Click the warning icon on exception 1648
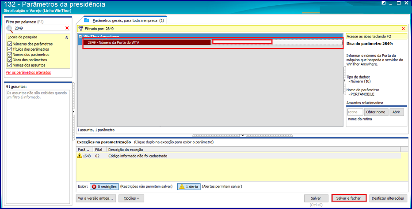Screen dimensions: 412x209 pyautogui.click(x=80, y=156)
